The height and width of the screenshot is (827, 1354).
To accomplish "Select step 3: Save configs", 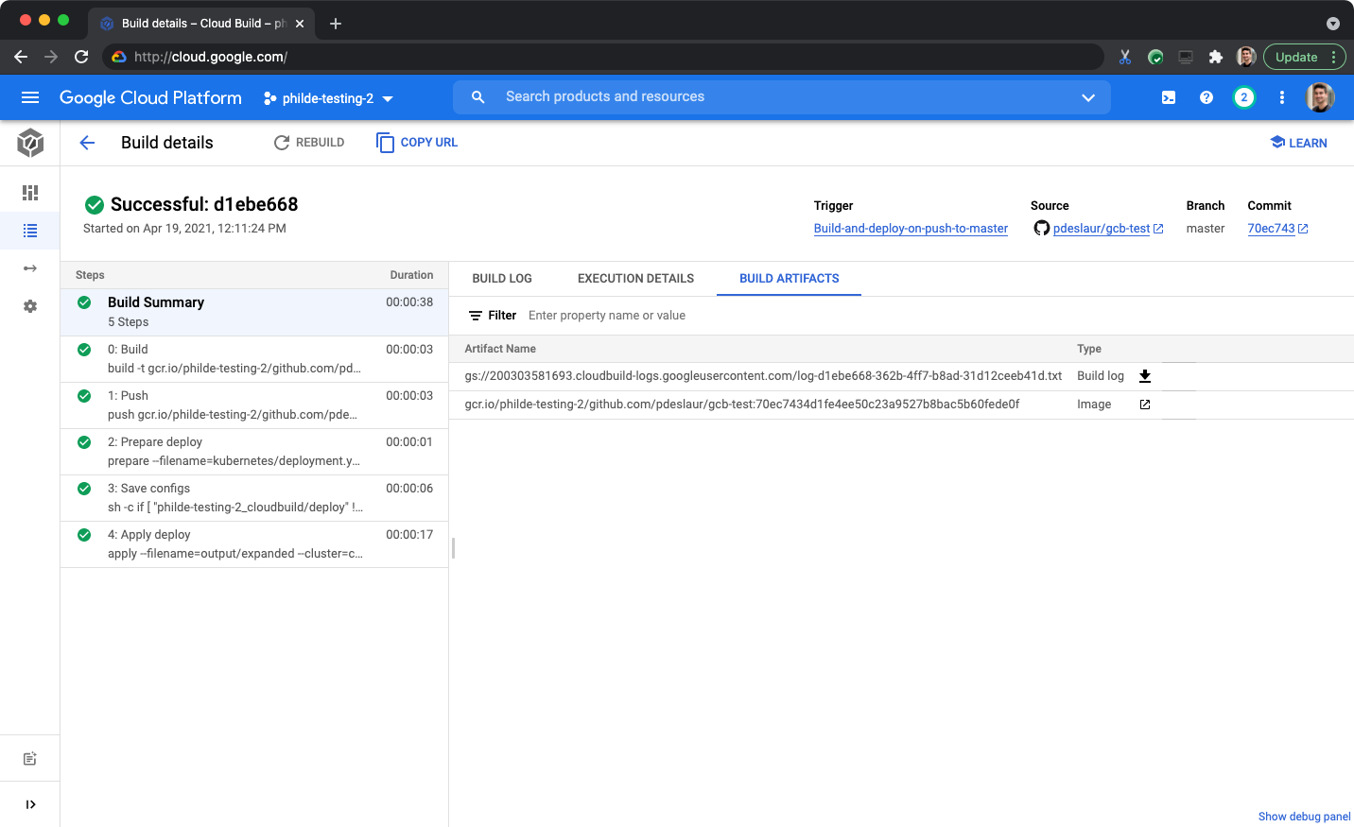I will (x=254, y=498).
